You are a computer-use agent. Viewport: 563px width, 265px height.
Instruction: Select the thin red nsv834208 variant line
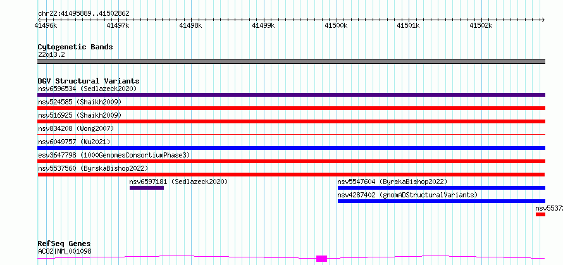point(291,134)
